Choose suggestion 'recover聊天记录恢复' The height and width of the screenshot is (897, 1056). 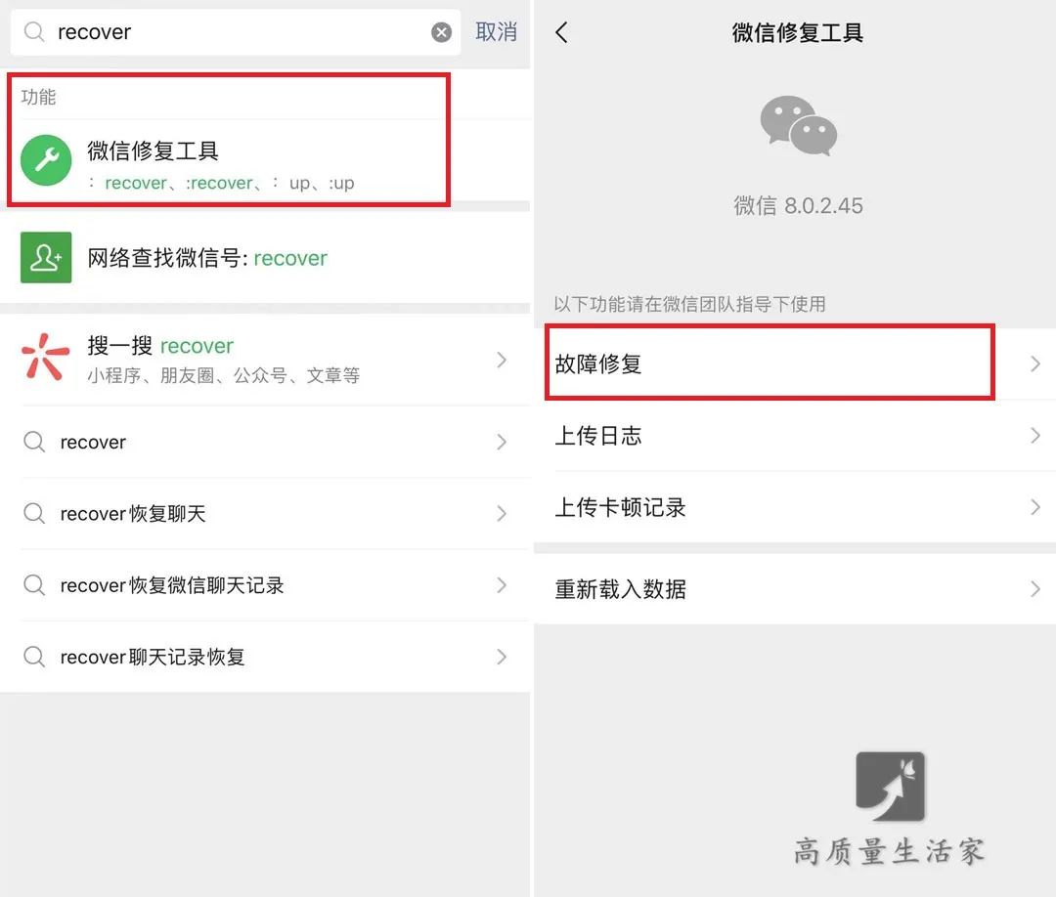[265, 657]
